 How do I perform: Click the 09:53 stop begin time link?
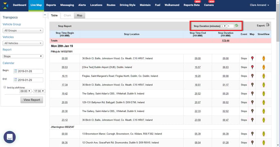click(65, 67)
